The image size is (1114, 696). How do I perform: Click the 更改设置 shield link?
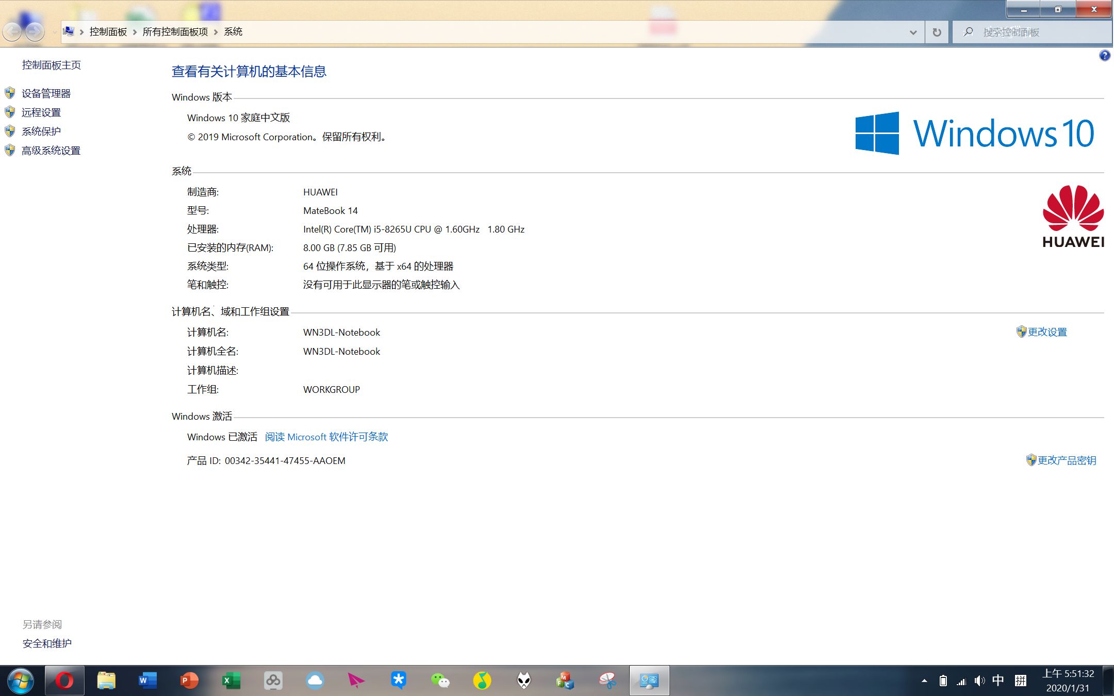click(1046, 332)
